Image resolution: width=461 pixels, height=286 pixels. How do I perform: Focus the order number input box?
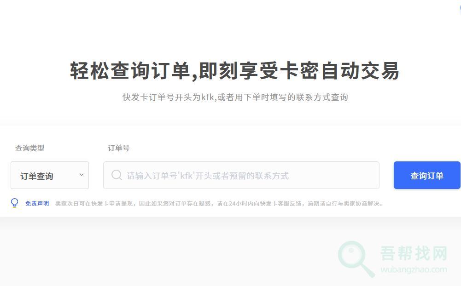tap(241, 175)
